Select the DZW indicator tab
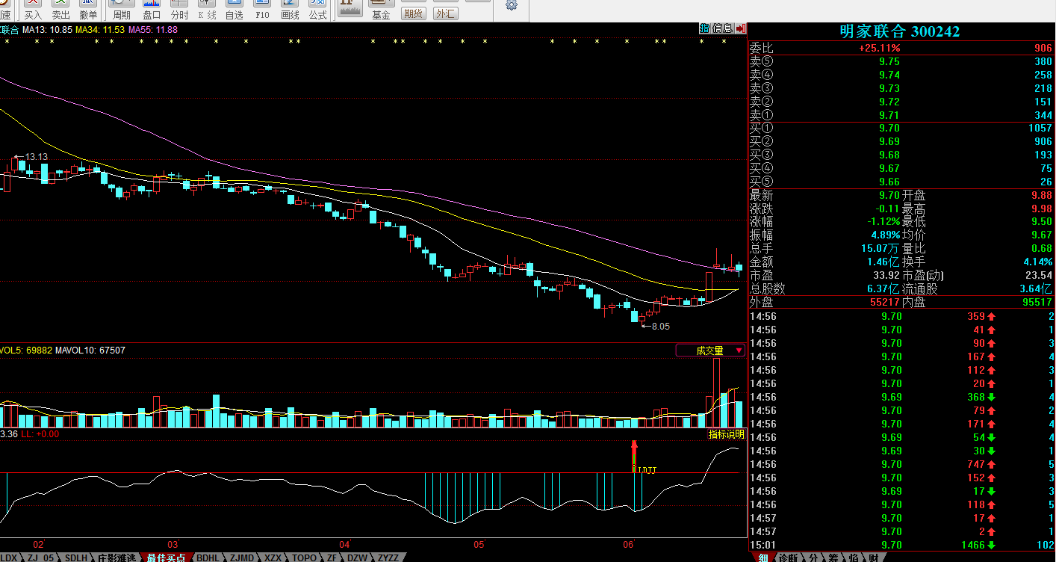 358,558
